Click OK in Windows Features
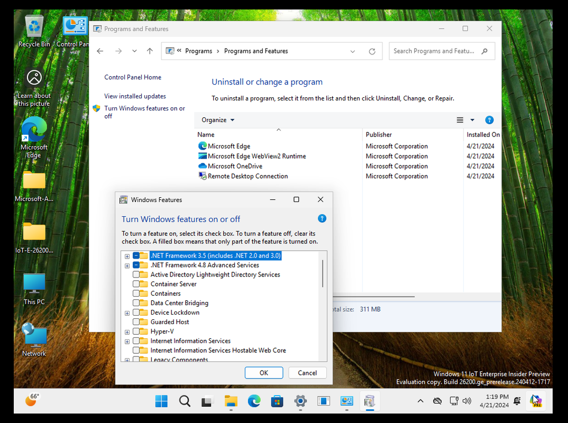The width and height of the screenshot is (568, 423). pyautogui.click(x=264, y=373)
